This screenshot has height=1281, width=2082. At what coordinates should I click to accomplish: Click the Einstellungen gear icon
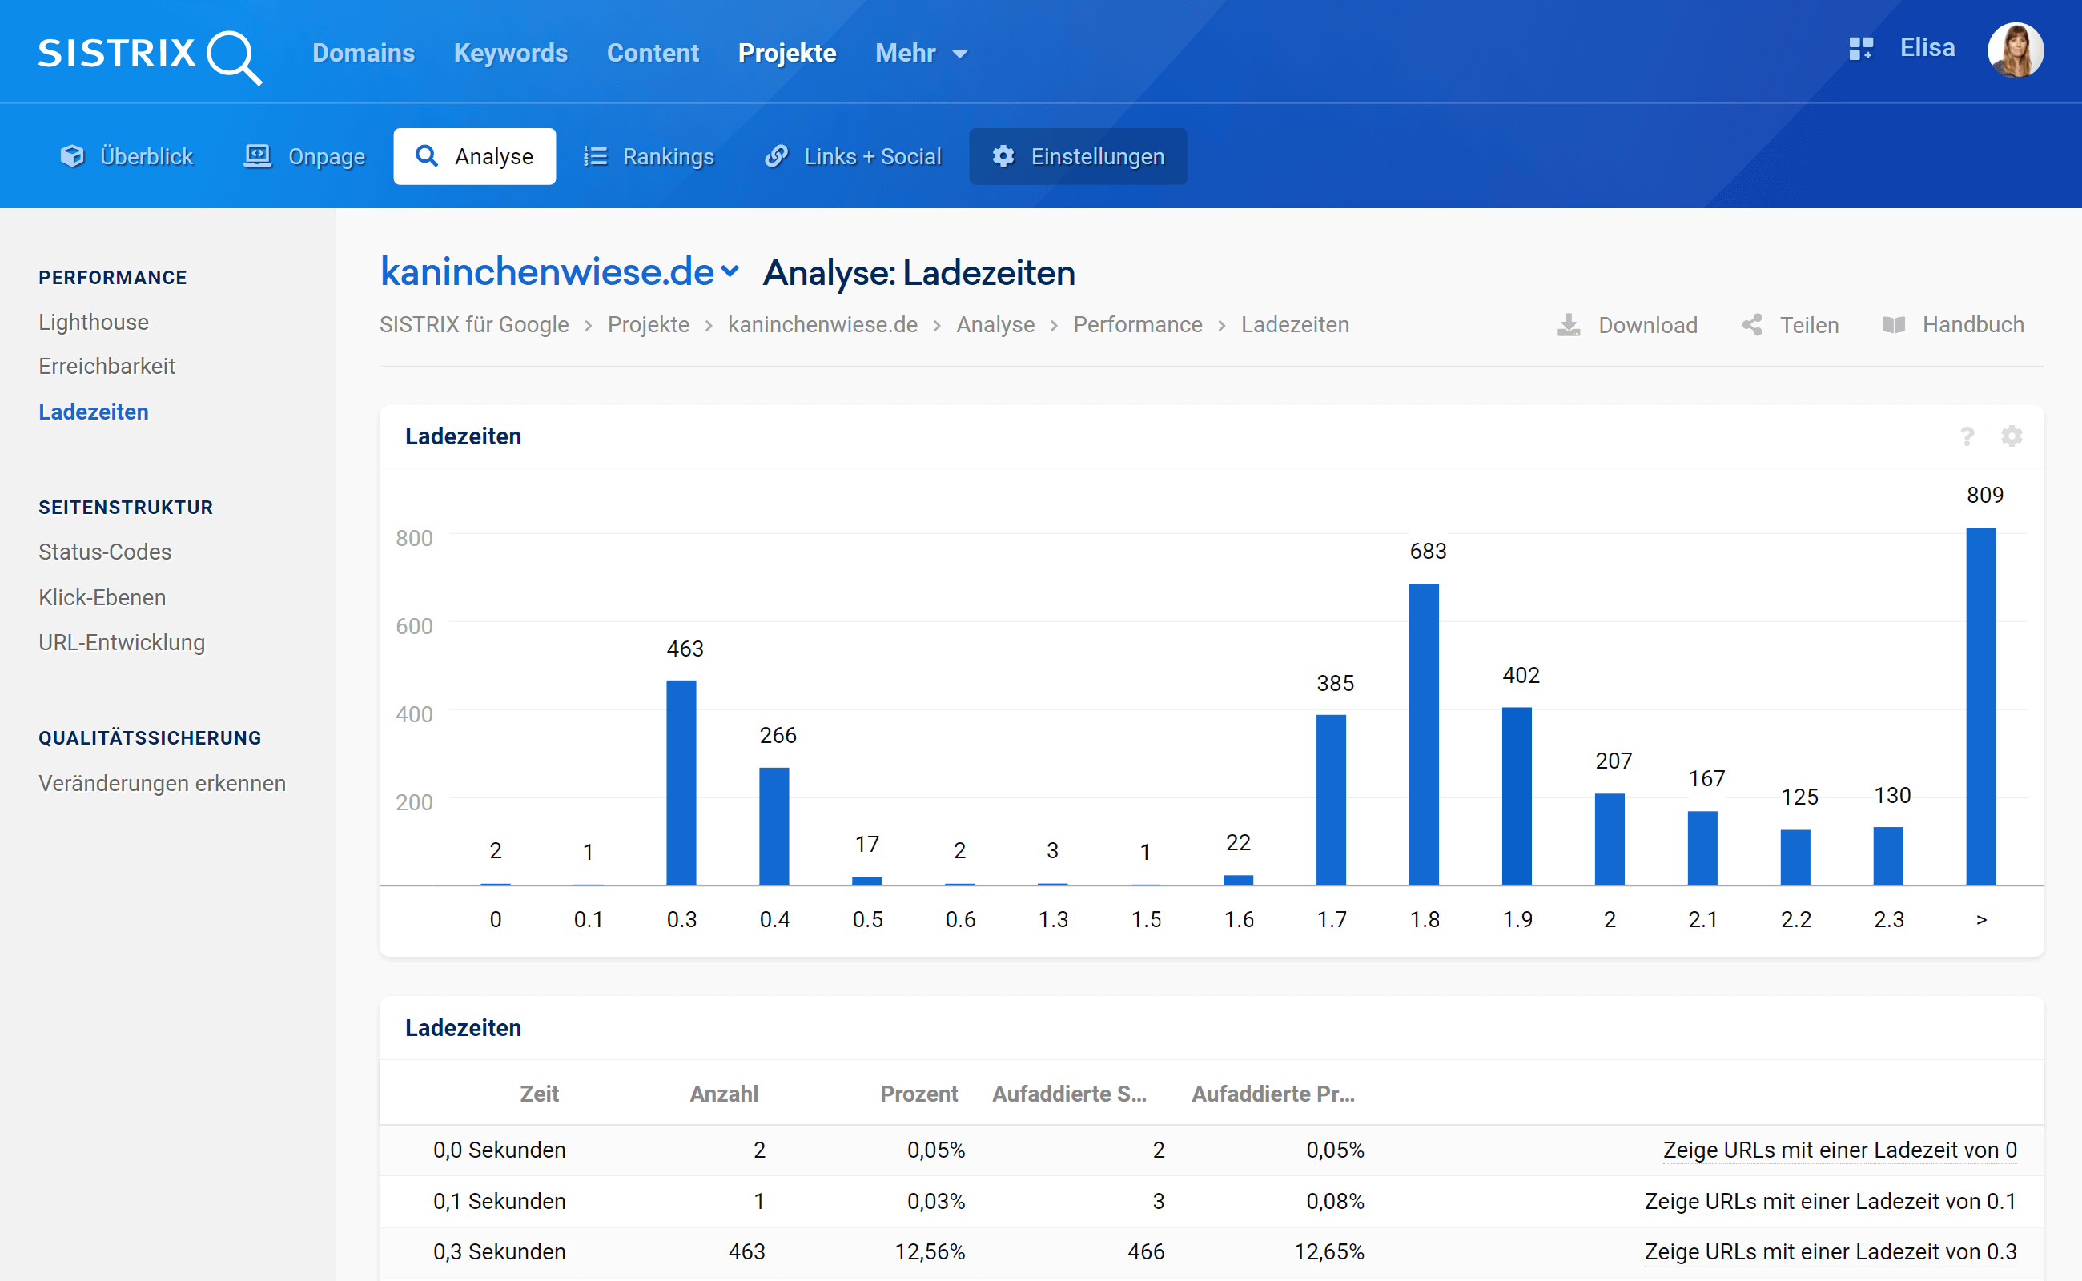click(x=1004, y=156)
